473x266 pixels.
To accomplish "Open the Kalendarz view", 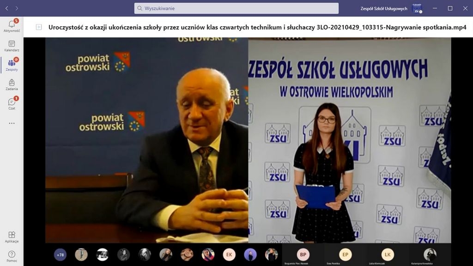I will [x=12, y=46].
